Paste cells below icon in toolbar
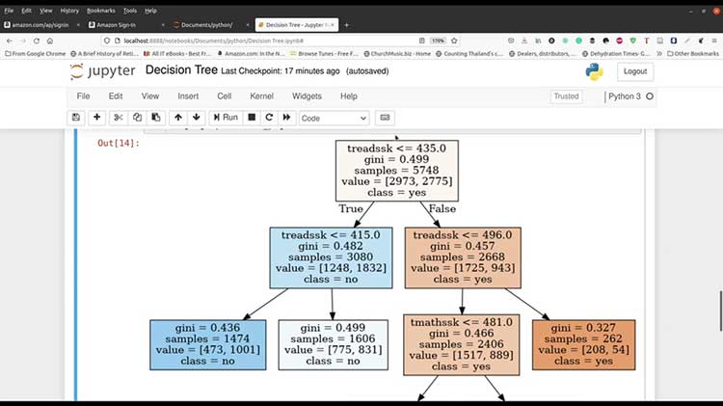This screenshot has width=723, height=406. 156,118
